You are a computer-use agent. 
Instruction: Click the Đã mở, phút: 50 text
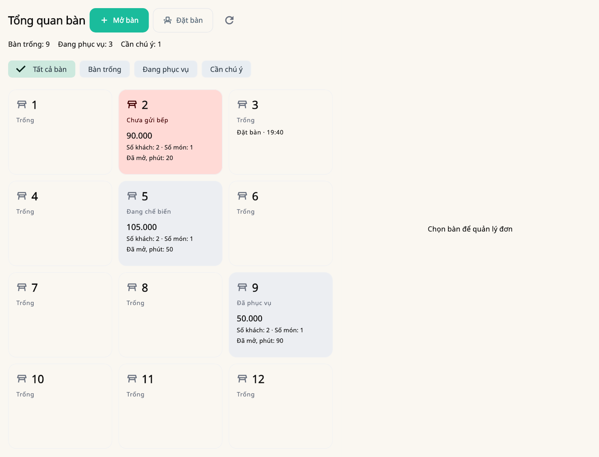click(150, 249)
